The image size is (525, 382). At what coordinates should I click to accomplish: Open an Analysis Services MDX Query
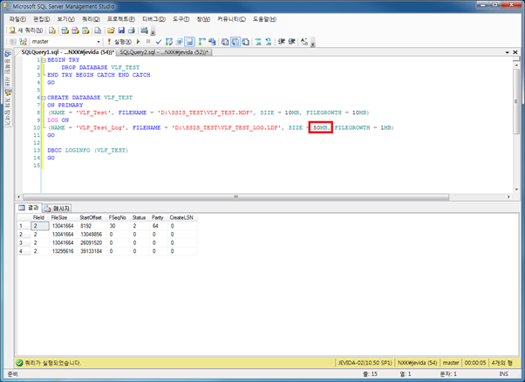coord(65,31)
